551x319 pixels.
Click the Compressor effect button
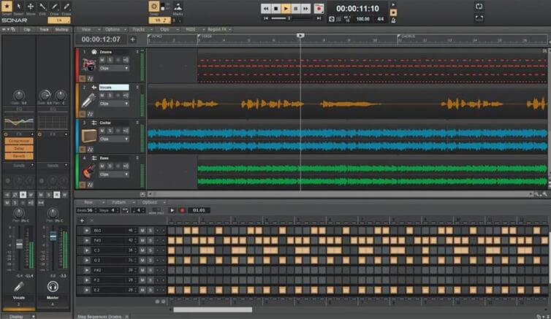pos(18,141)
